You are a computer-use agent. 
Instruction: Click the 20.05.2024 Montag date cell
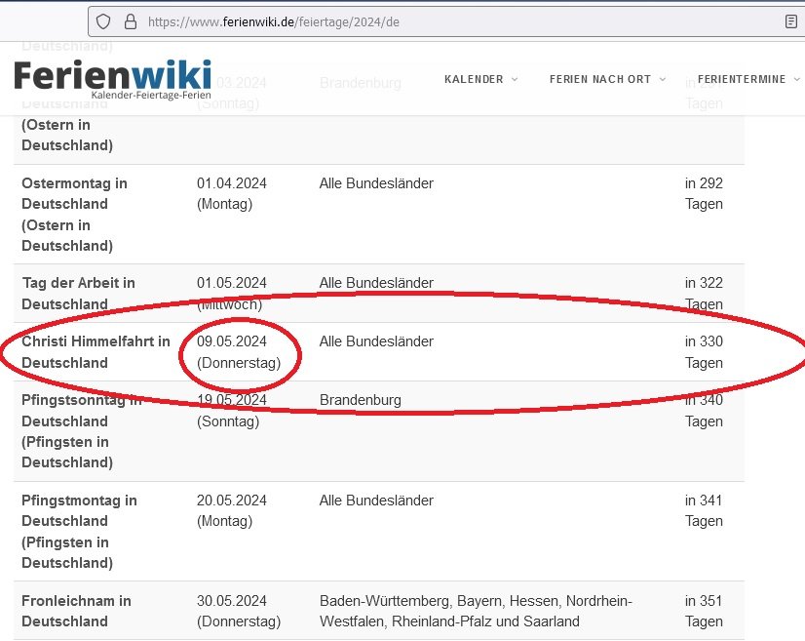(231, 510)
